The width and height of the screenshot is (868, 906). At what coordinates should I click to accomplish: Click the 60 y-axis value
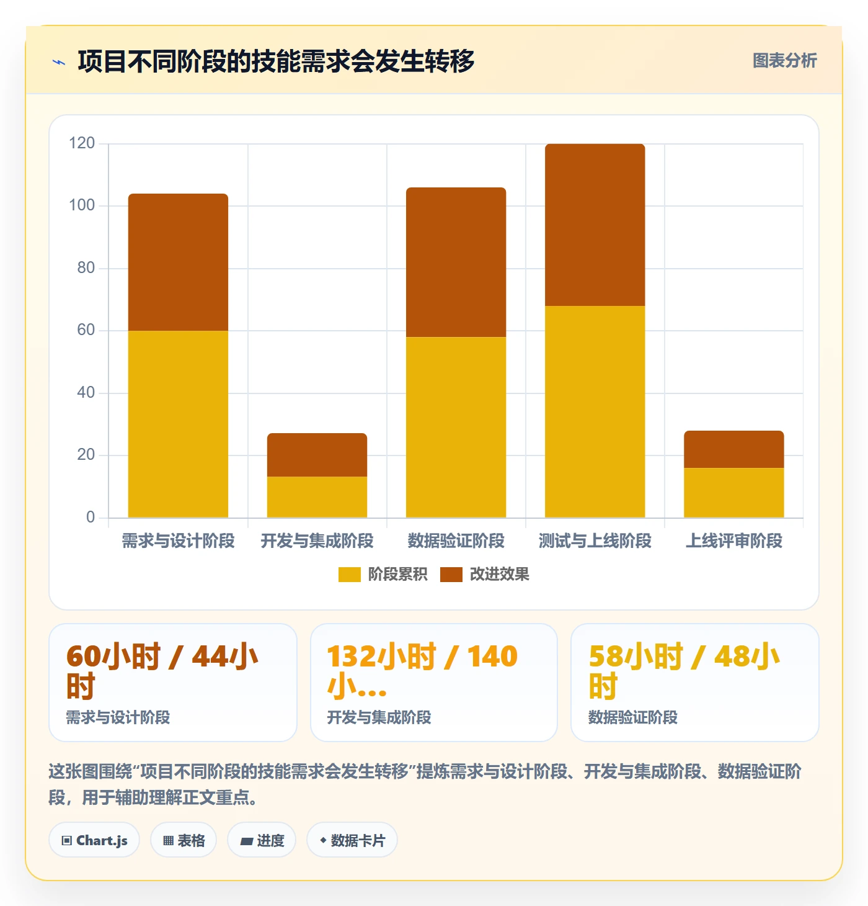pyautogui.click(x=86, y=330)
